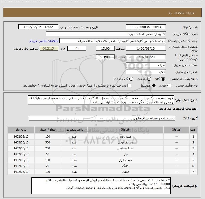This screenshot has width=205, height=199.
Task: Select the فرغون item name
Action: coord(125,172)
